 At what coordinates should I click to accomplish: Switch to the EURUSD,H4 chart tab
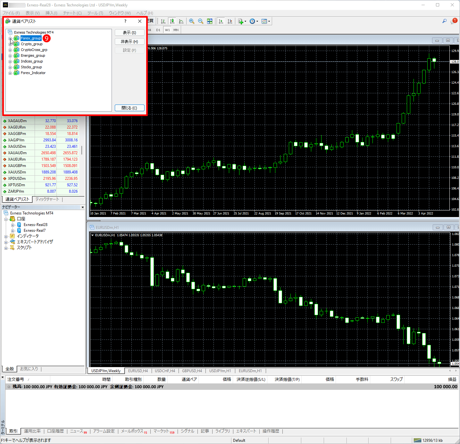138,371
